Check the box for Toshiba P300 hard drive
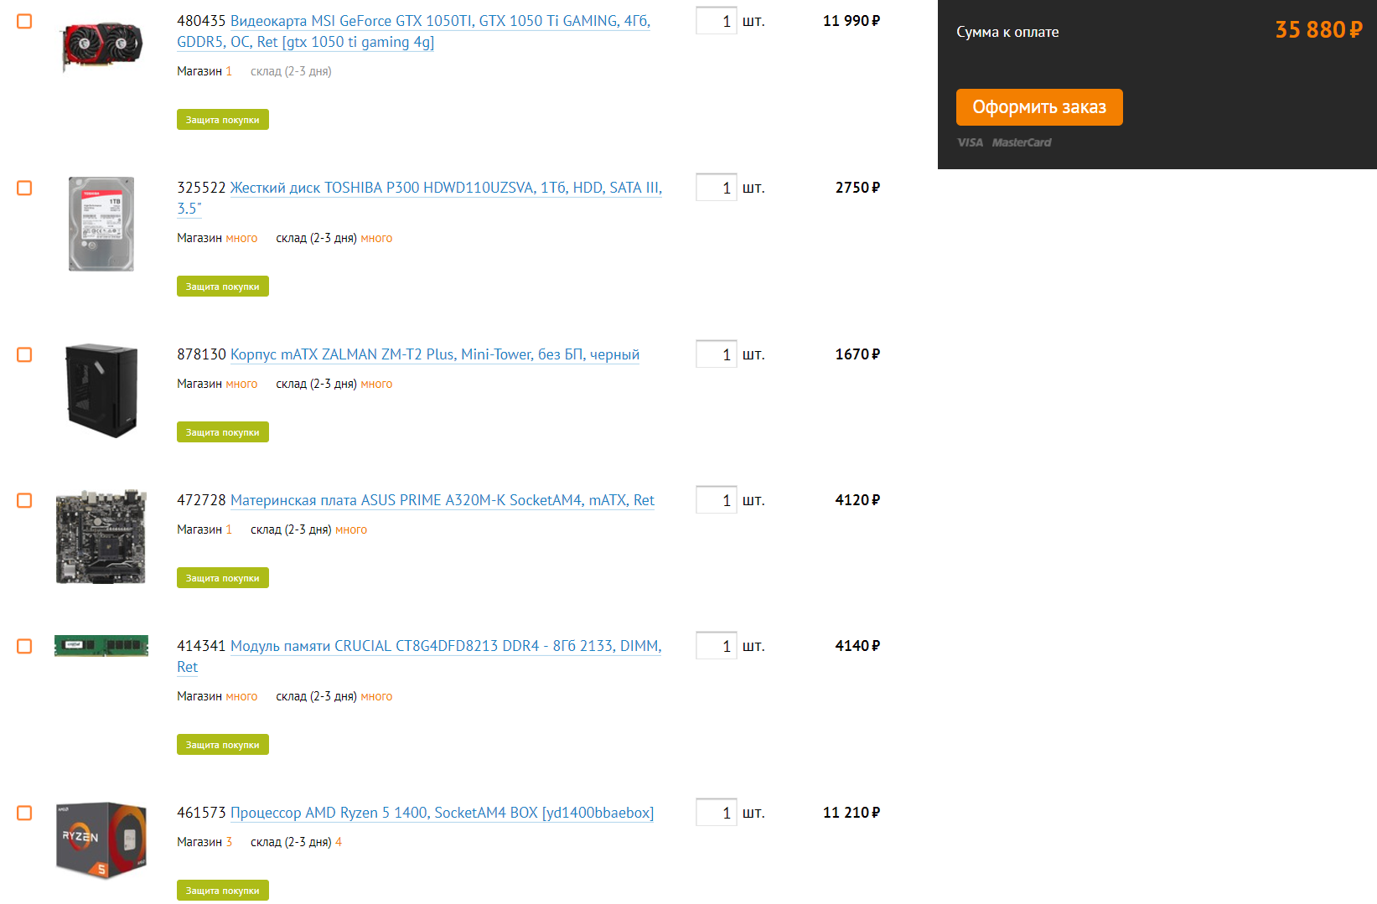The height and width of the screenshot is (904, 1377). 24,188
